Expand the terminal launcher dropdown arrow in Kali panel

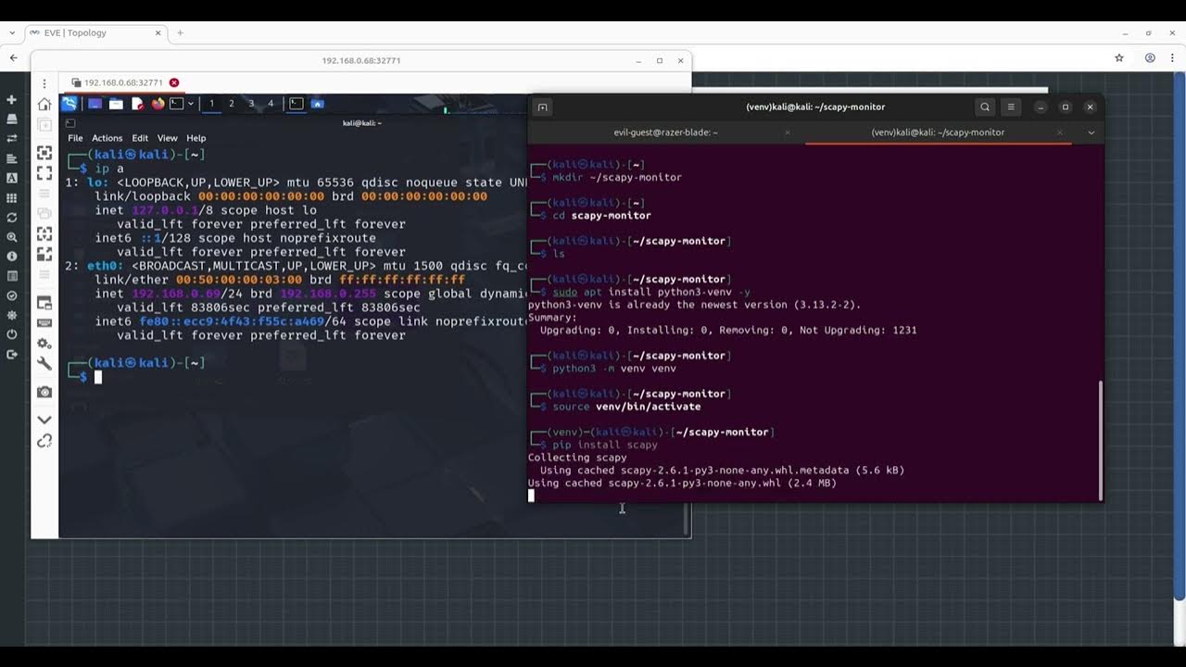191,104
